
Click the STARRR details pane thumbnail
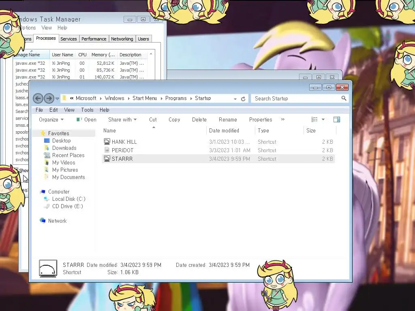48,268
